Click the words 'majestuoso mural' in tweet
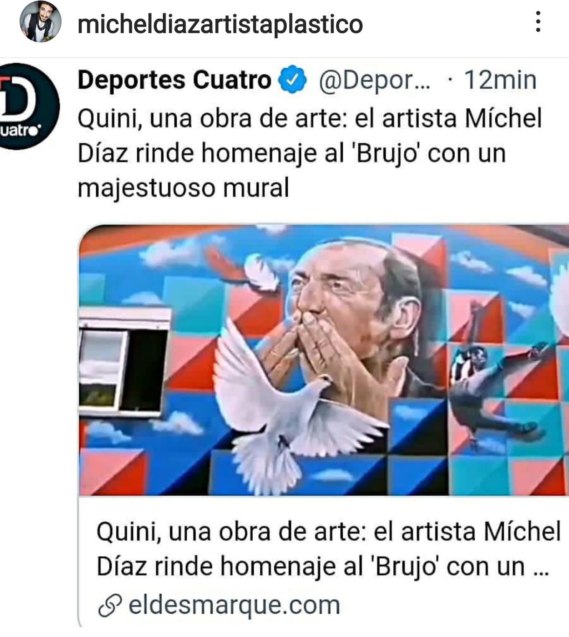Screen dimensions: 569x637 (183, 188)
